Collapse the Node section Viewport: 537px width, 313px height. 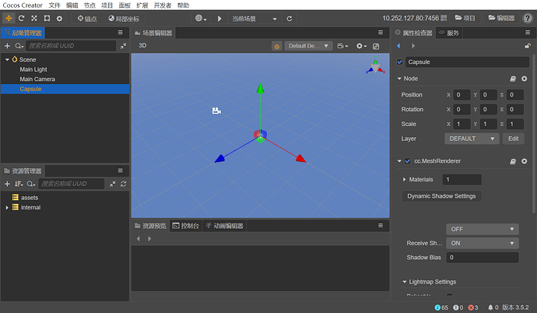tap(399, 79)
